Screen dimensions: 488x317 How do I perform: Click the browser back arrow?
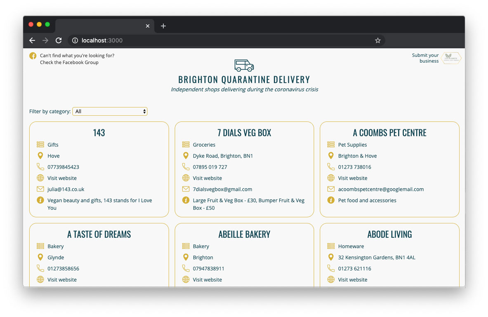tap(32, 40)
